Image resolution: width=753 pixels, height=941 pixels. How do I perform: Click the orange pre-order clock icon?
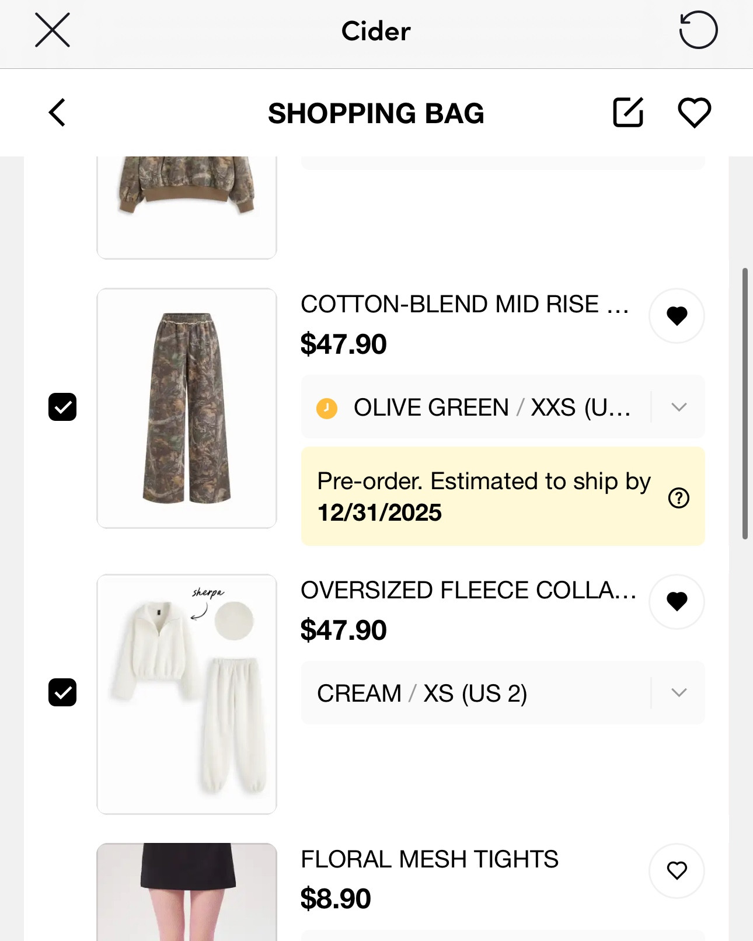tap(327, 408)
